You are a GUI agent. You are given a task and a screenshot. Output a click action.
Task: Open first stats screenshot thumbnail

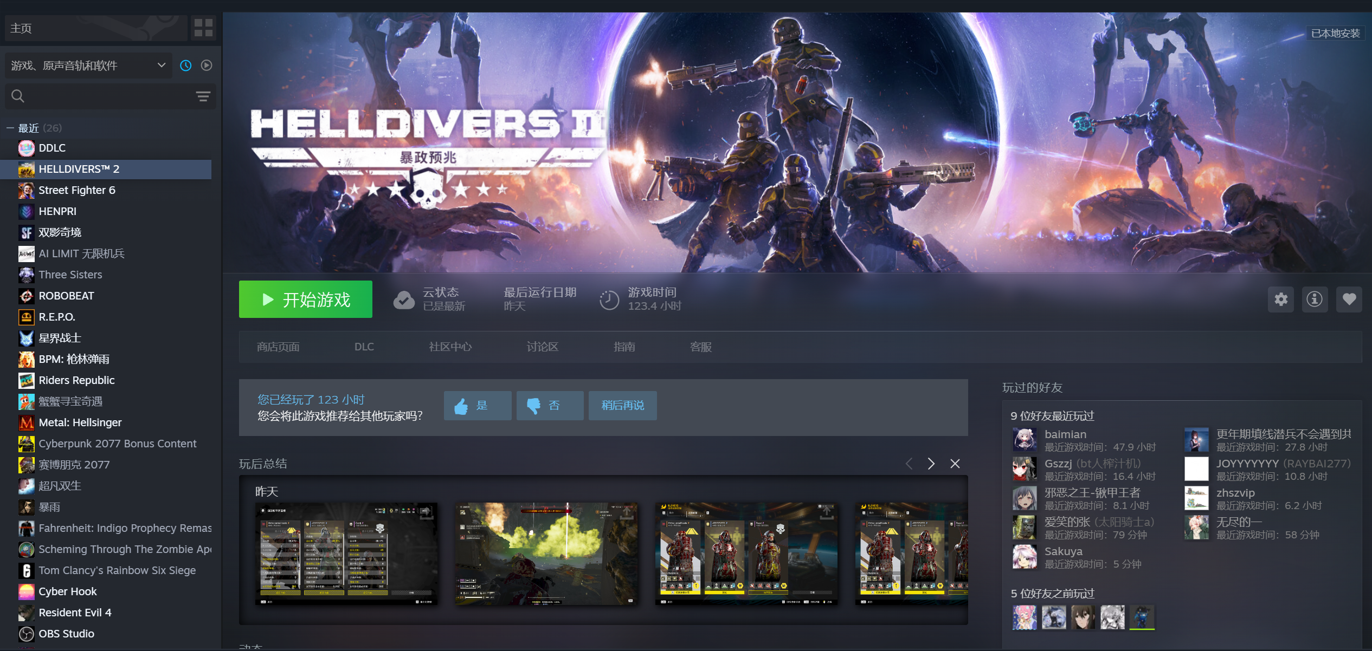[346, 554]
